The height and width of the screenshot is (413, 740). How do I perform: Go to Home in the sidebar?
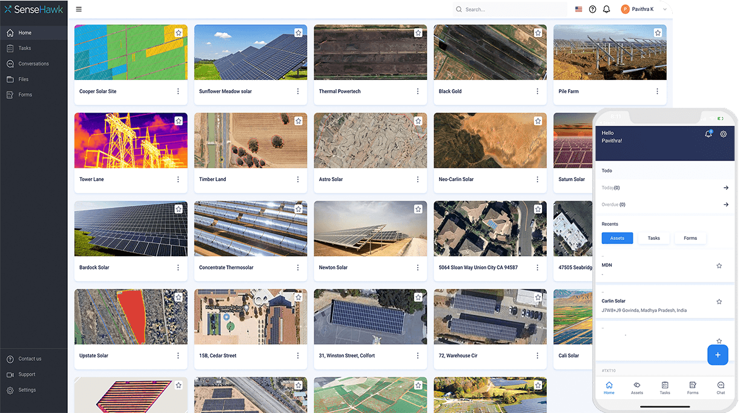tap(34, 33)
